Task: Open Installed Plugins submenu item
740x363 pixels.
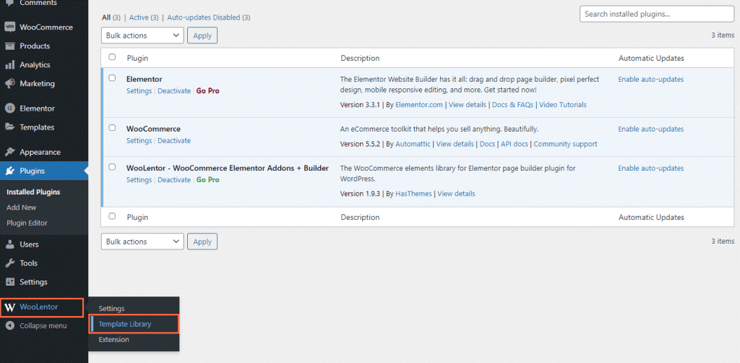Action: pos(33,192)
